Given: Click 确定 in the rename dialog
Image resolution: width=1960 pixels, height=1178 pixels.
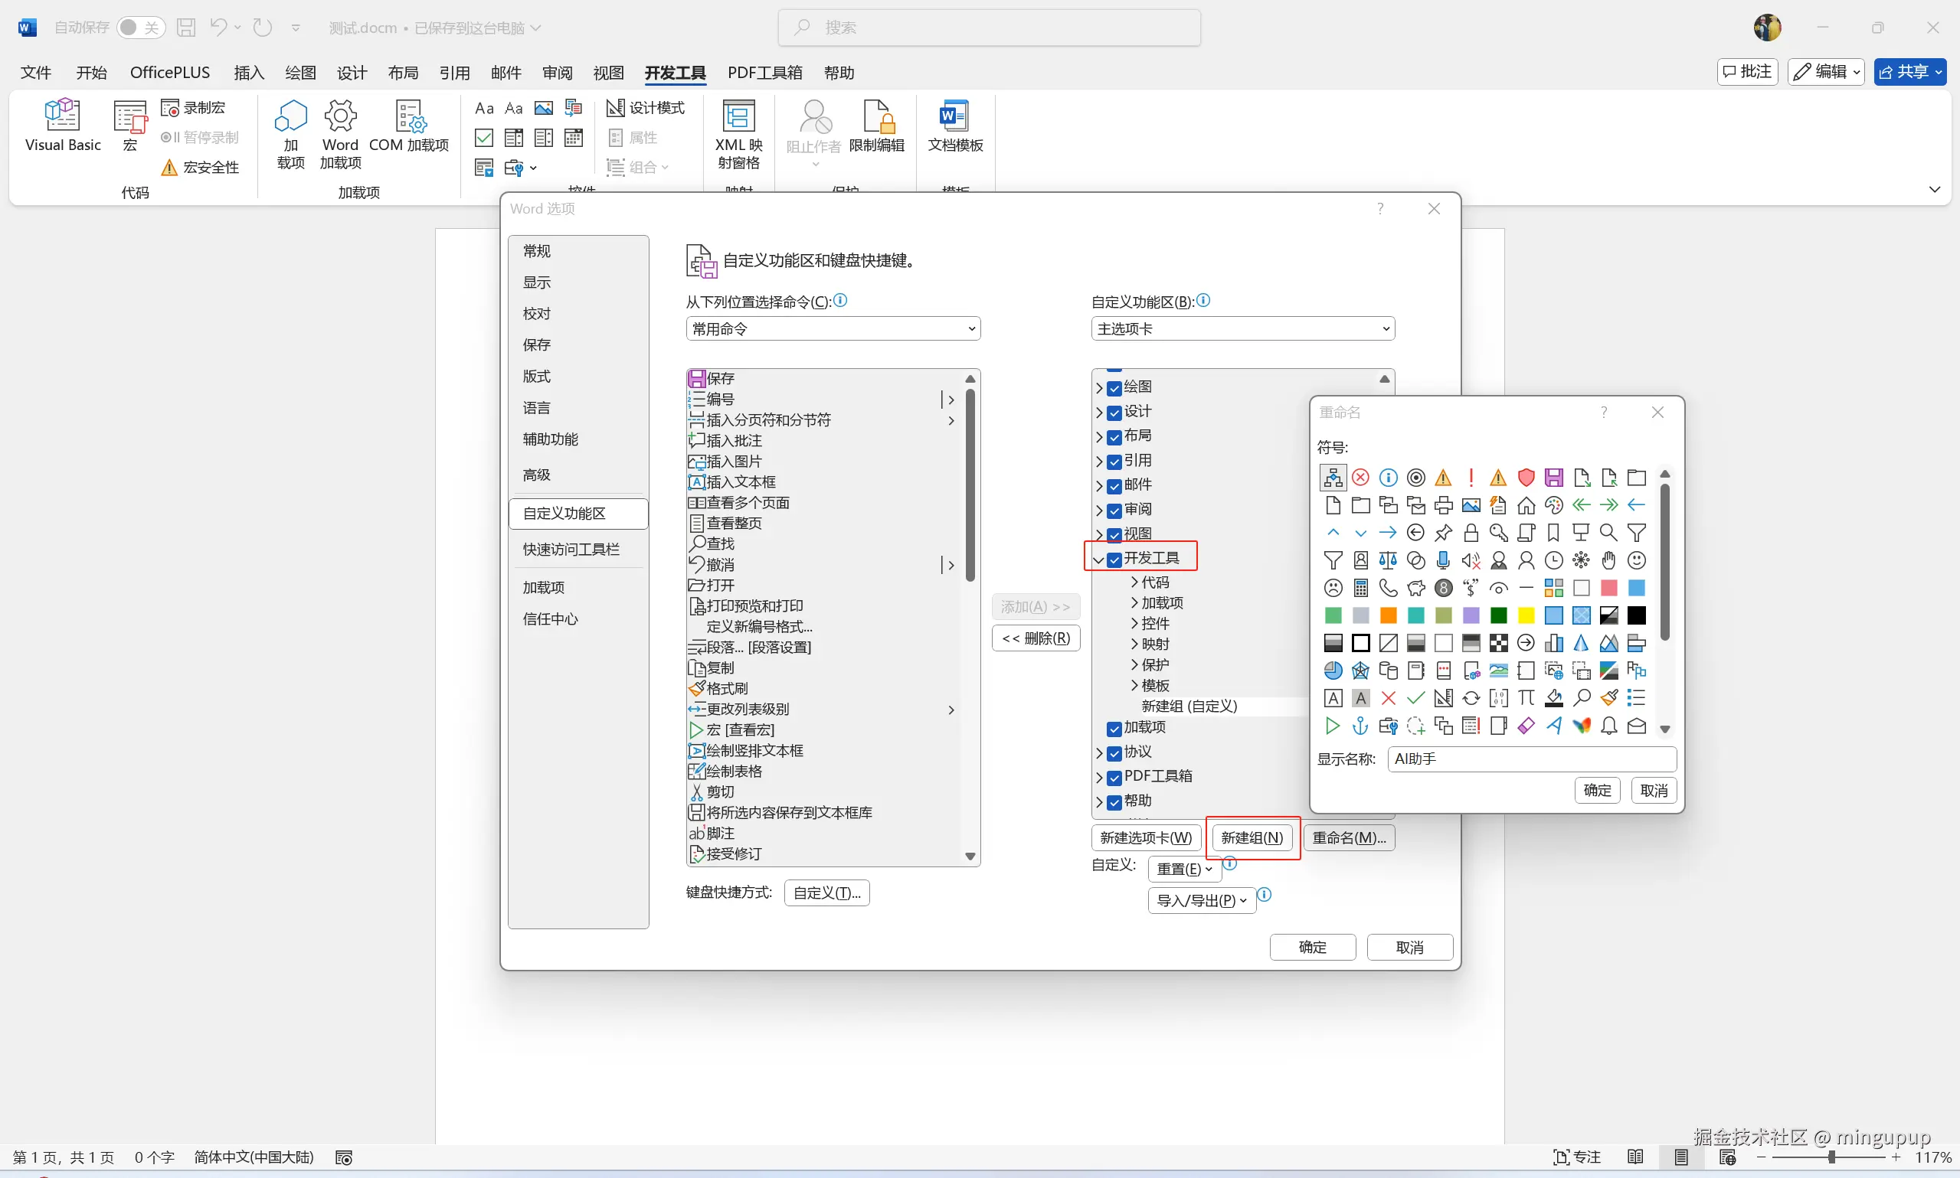Looking at the screenshot, I should click(1596, 790).
